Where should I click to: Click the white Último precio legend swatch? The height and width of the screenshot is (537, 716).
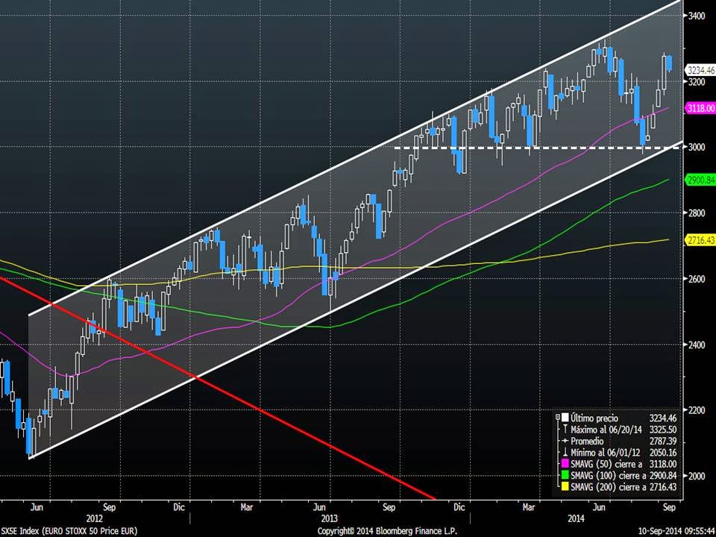pyautogui.click(x=565, y=418)
